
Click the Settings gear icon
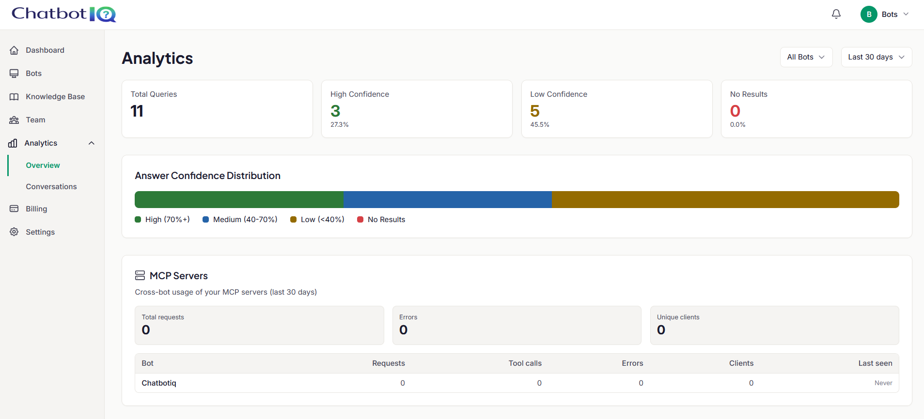click(x=14, y=232)
